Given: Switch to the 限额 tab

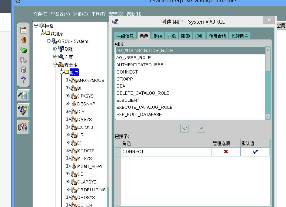Looking at the screenshot, I should pos(186,36).
